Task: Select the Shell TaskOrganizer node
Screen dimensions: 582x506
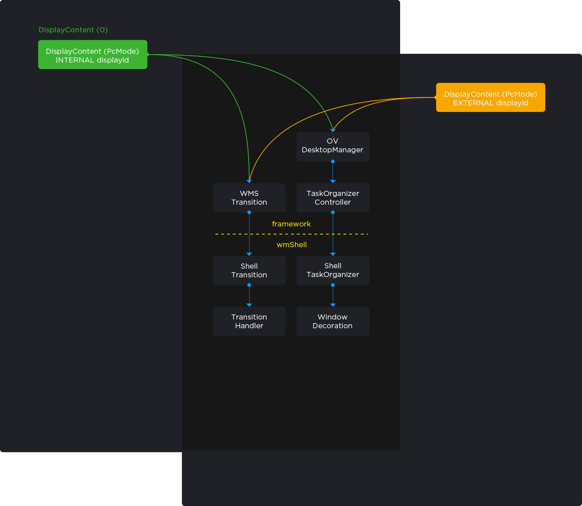Action: click(333, 270)
